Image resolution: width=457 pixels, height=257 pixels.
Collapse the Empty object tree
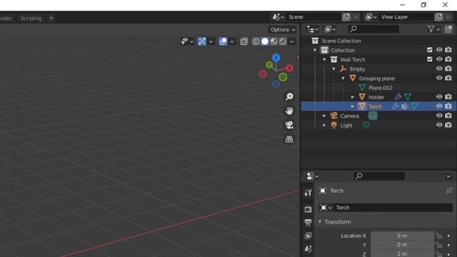(x=333, y=69)
